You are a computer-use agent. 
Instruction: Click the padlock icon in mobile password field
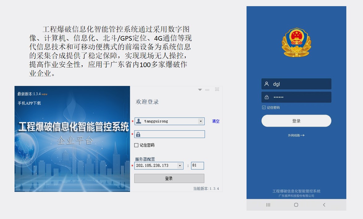coord(267,97)
